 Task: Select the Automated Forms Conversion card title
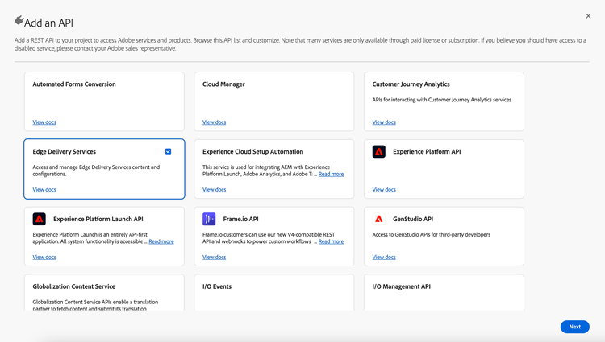(74, 84)
